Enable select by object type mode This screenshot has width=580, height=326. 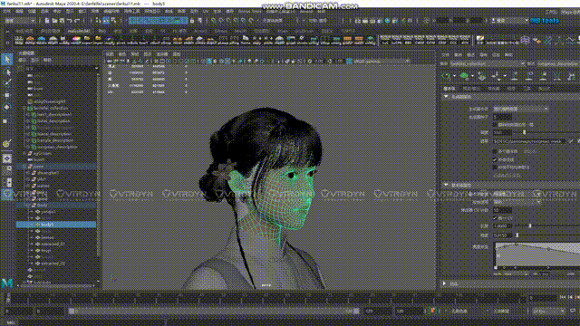[106, 21]
